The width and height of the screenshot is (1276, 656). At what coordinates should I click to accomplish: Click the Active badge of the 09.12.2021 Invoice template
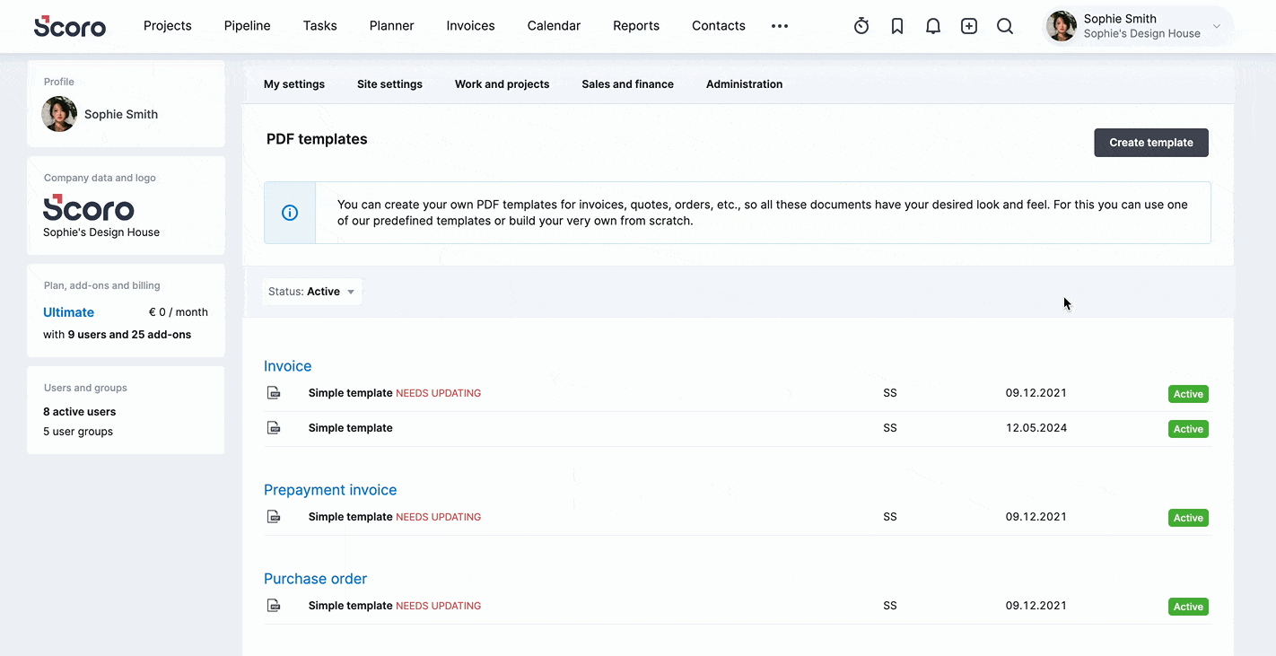coord(1188,394)
